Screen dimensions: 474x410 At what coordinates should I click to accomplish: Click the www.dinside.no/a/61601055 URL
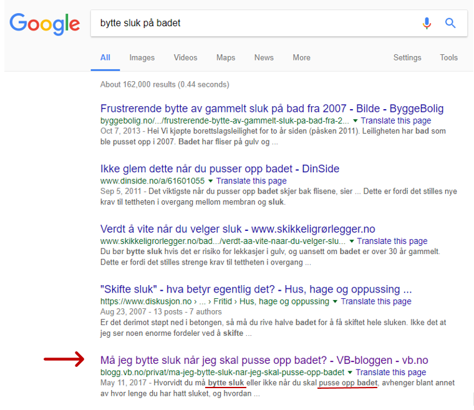click(x=152, y=181)
